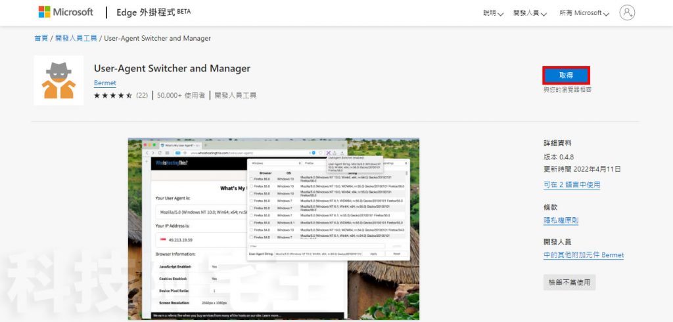Click the 50,000+ 使用者 text
This screenshot has width=673, height=322.
181,96
